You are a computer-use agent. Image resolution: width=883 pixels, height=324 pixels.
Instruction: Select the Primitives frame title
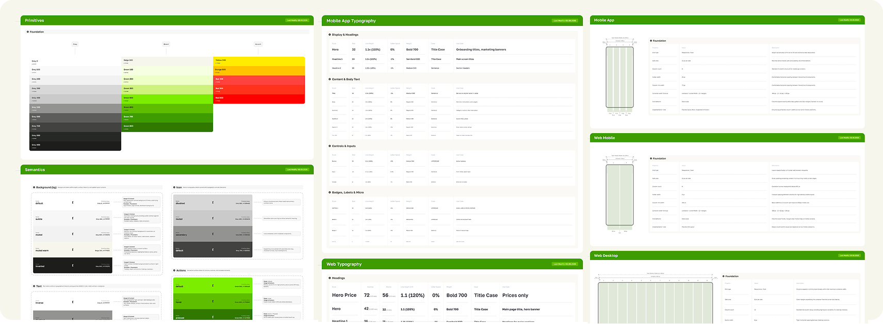pos(35,21)
